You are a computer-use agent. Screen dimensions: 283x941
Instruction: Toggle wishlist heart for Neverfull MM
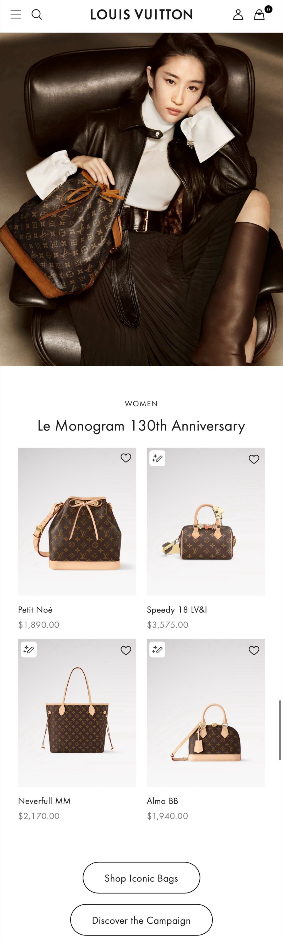coord(126,650)
